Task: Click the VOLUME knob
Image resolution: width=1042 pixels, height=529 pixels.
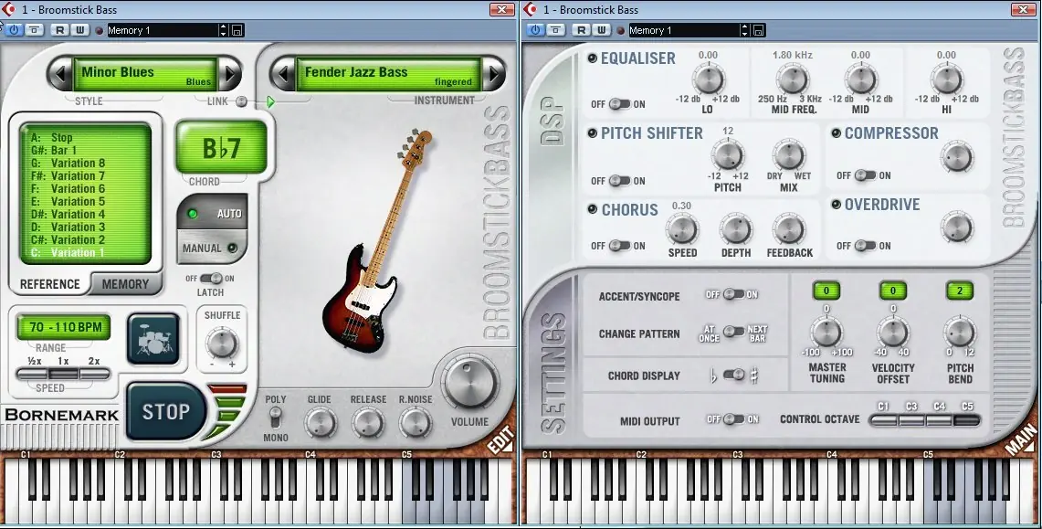Action: point(469,382)
